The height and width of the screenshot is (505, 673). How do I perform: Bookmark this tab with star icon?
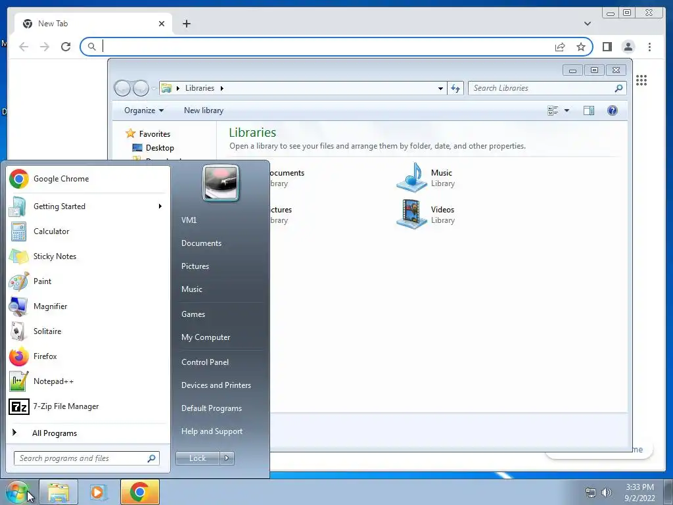pos(581,47)
